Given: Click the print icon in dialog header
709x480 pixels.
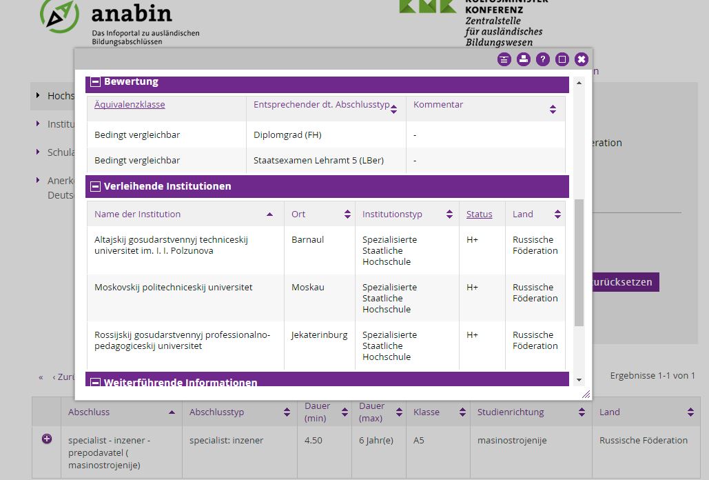Looking at the screenshot, I should 524,59.
